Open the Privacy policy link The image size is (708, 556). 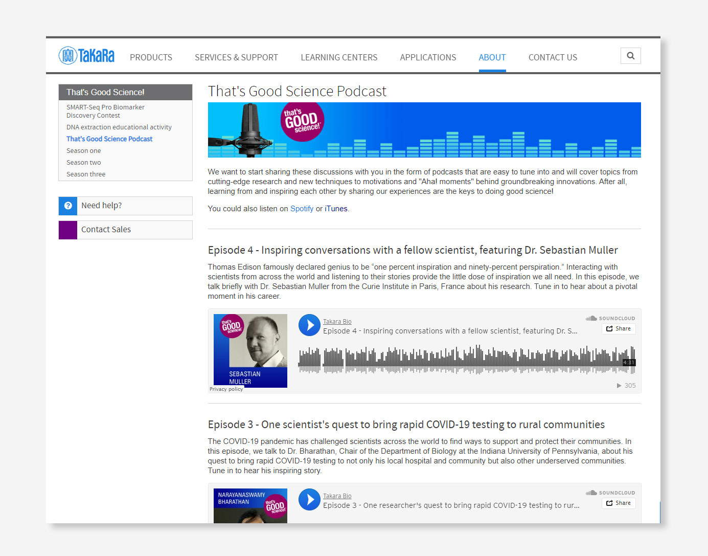(226, 389)
